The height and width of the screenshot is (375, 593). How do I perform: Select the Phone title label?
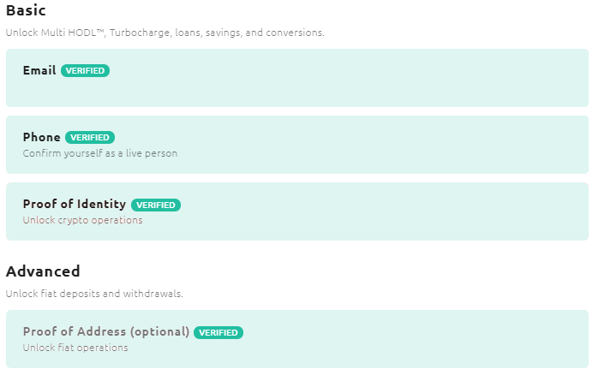[x=42, y=137]
